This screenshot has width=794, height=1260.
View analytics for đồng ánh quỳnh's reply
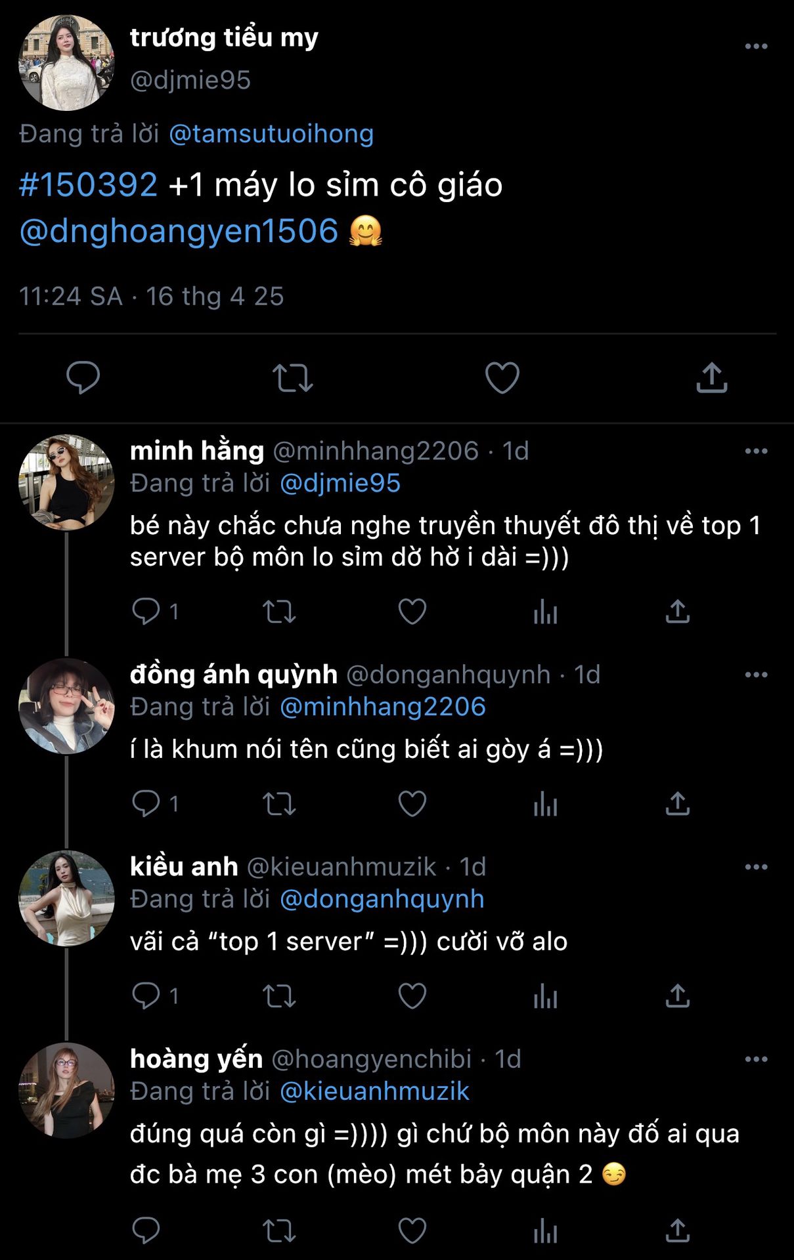(545, 804)
